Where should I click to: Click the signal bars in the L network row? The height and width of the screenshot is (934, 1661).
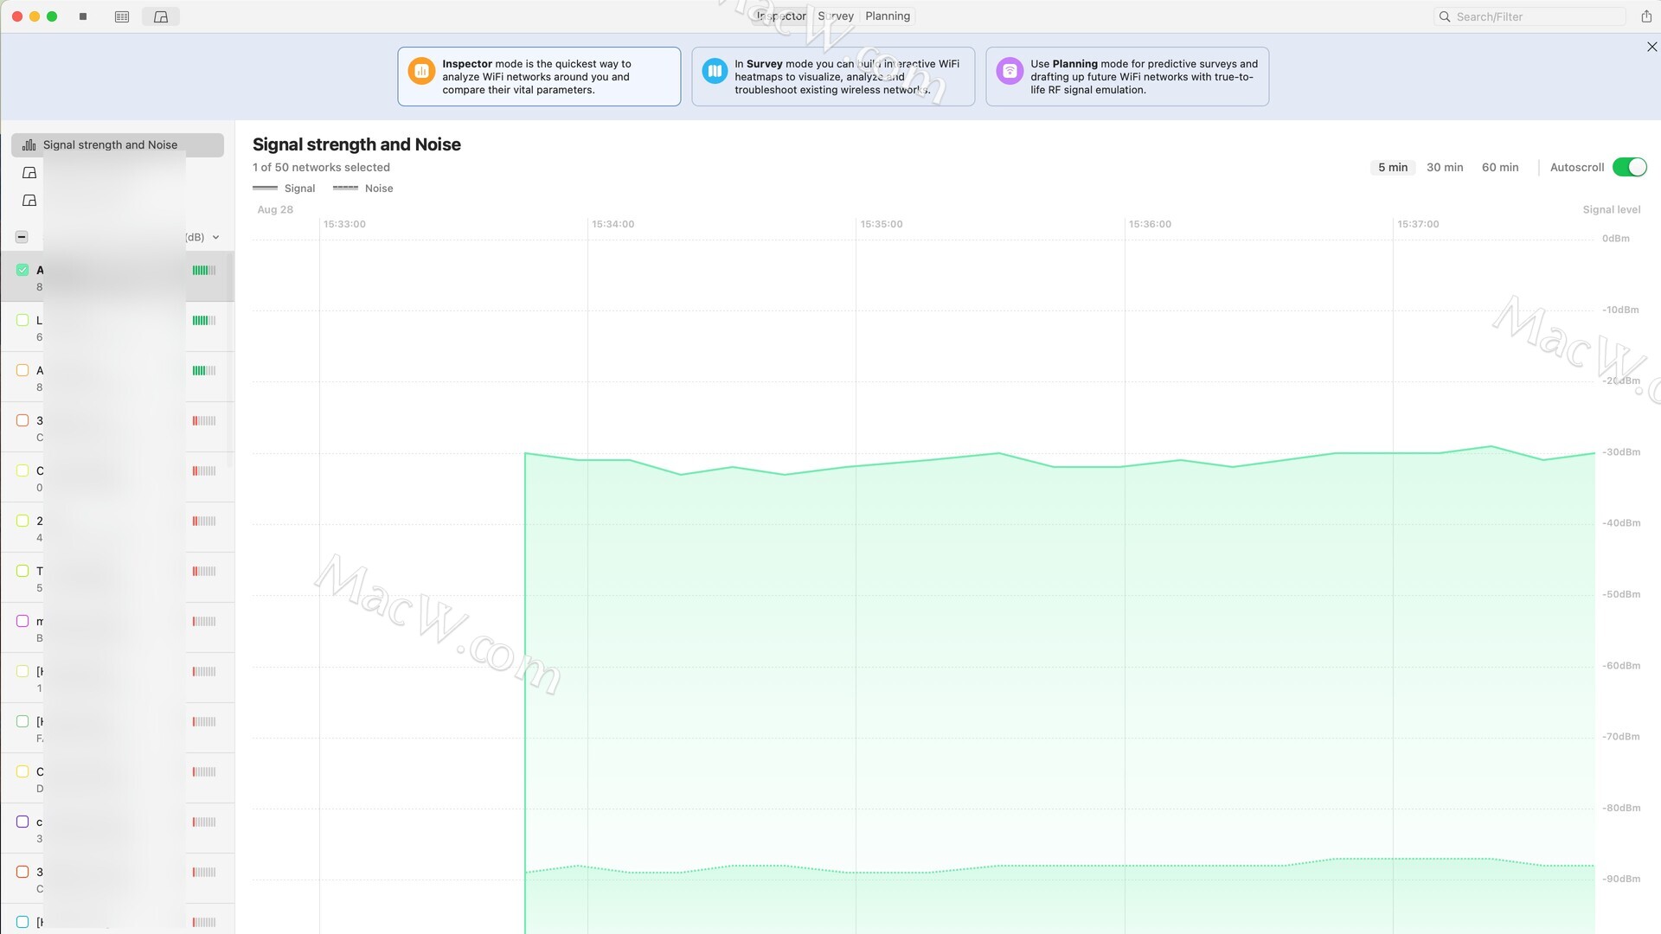click(204, 320)
